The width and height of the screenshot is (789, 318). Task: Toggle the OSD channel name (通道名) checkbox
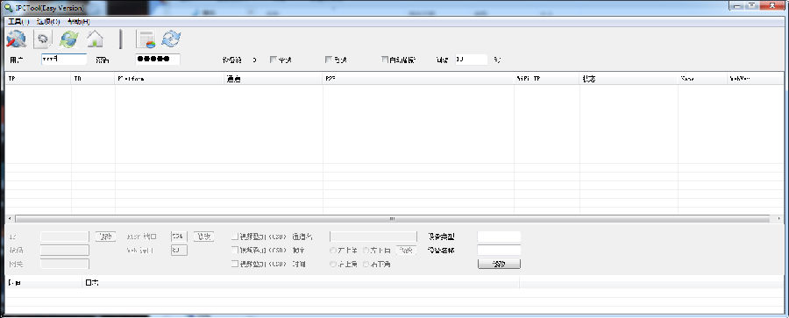pos(234,237)
